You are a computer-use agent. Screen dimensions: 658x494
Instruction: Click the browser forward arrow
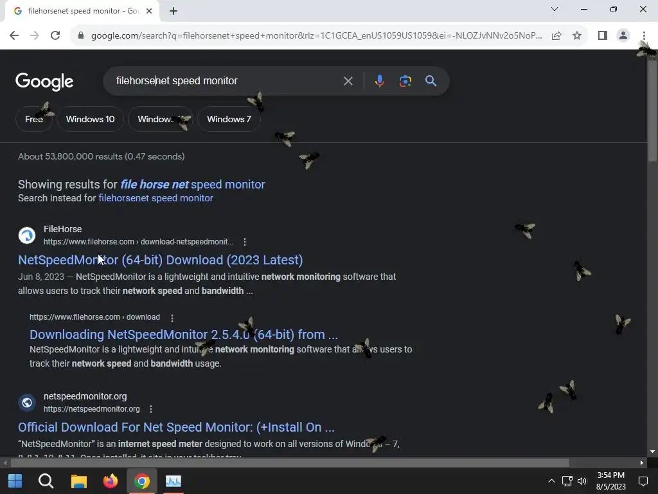pyautogui.click(x=35, y=35)
